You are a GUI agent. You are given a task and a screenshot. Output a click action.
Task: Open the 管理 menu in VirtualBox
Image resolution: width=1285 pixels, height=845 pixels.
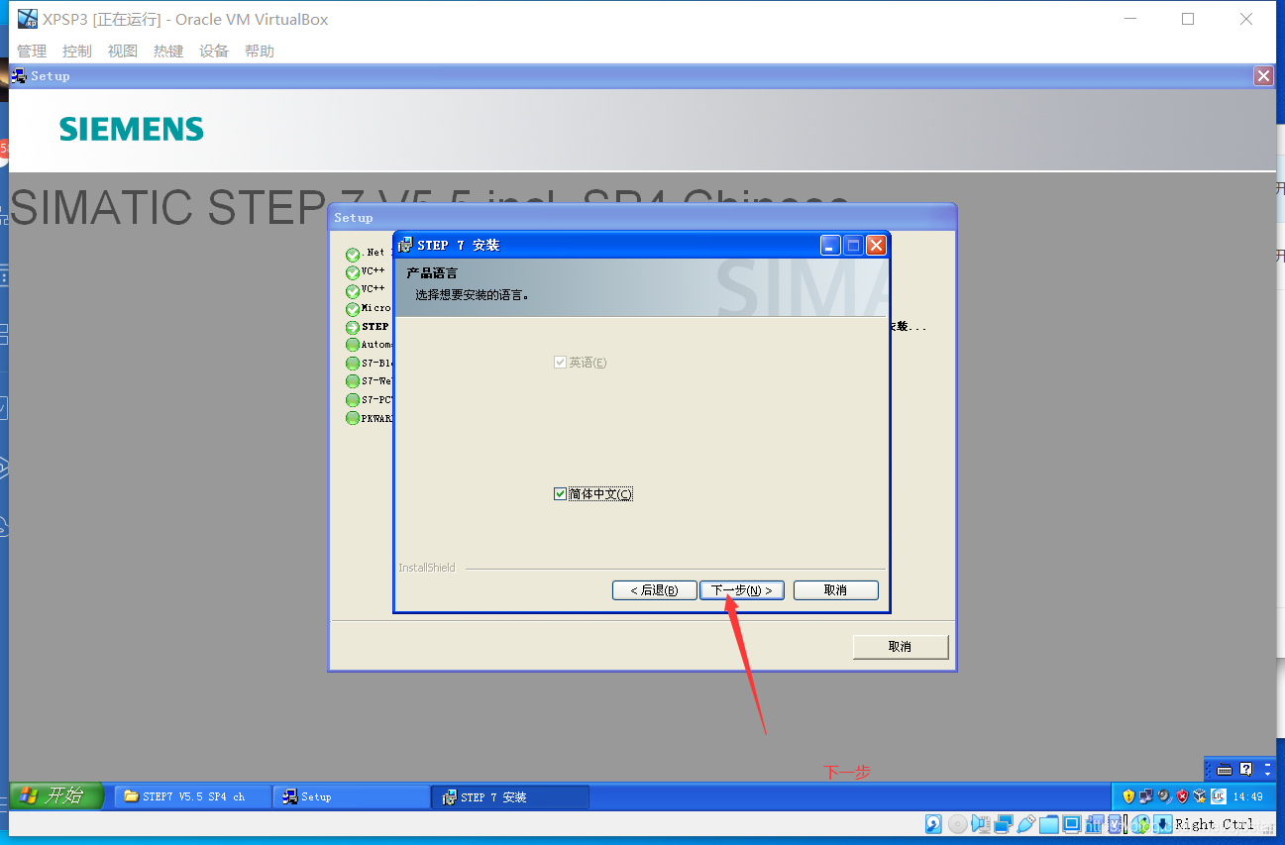(32, 51)
